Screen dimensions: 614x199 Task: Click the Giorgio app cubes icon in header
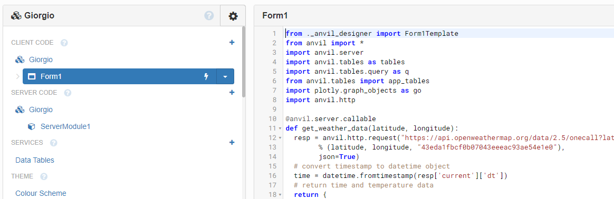click(16, 16)
